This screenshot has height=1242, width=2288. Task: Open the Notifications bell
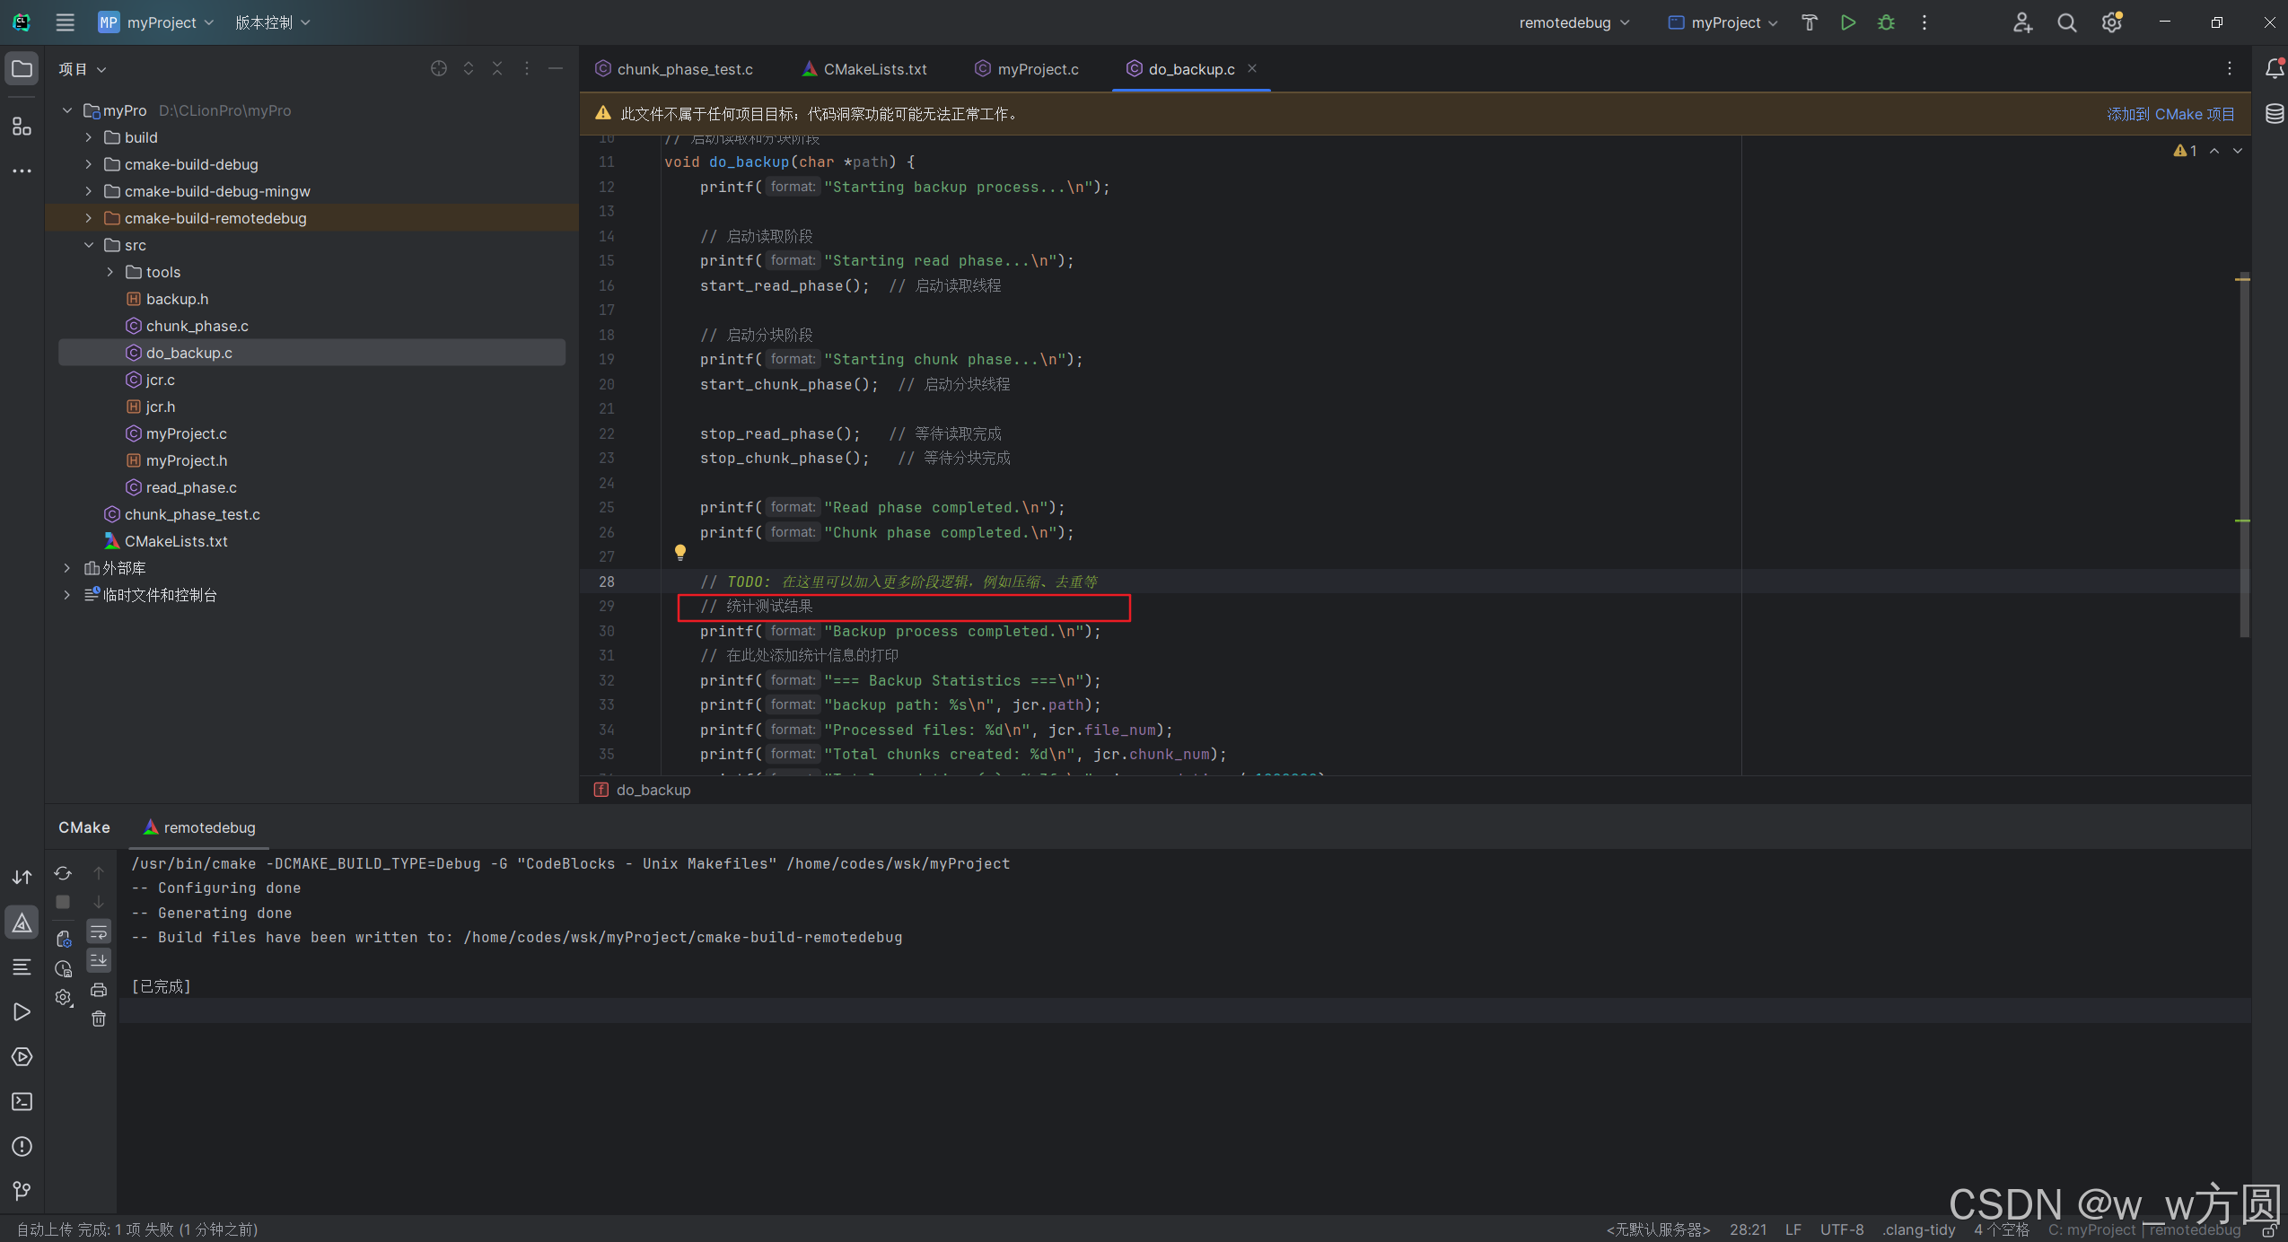[x=2275, y=69]
